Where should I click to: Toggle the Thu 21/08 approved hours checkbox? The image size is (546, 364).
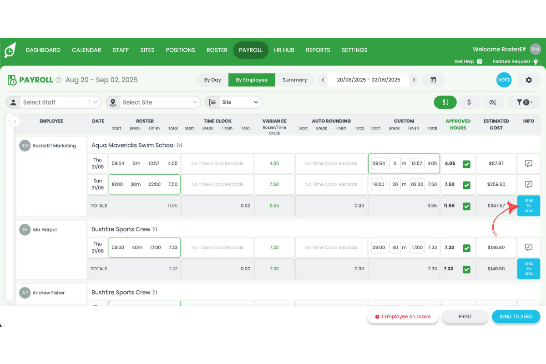466,163
